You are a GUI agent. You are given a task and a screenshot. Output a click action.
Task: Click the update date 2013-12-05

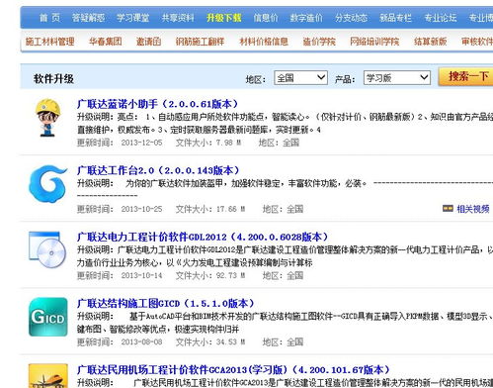(x=141, y=143)
